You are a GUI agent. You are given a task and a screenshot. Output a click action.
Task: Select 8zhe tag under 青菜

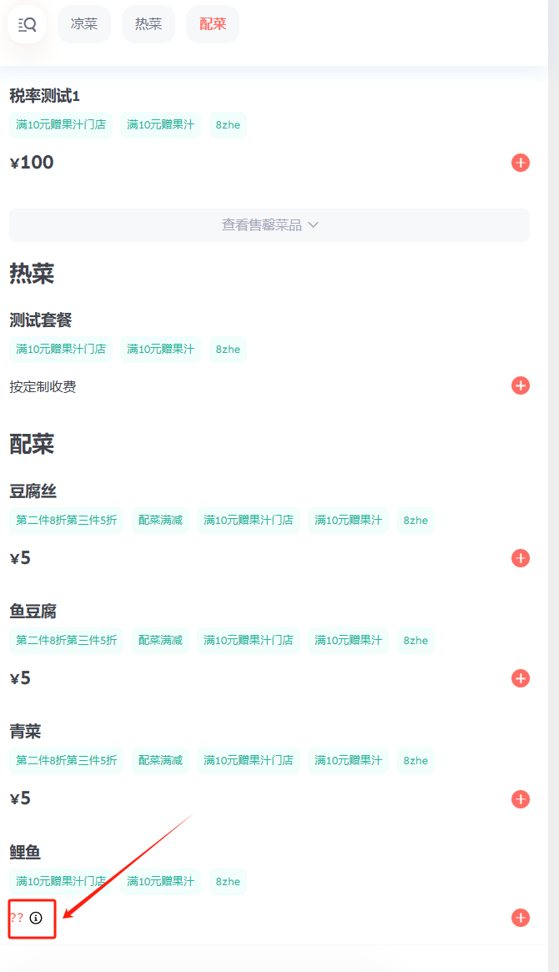point(415,761)
